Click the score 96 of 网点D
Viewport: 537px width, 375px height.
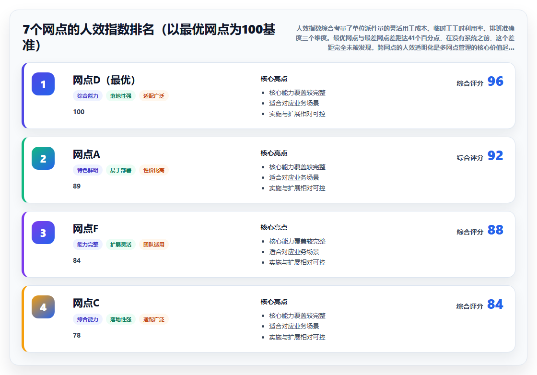click(495, 81)
